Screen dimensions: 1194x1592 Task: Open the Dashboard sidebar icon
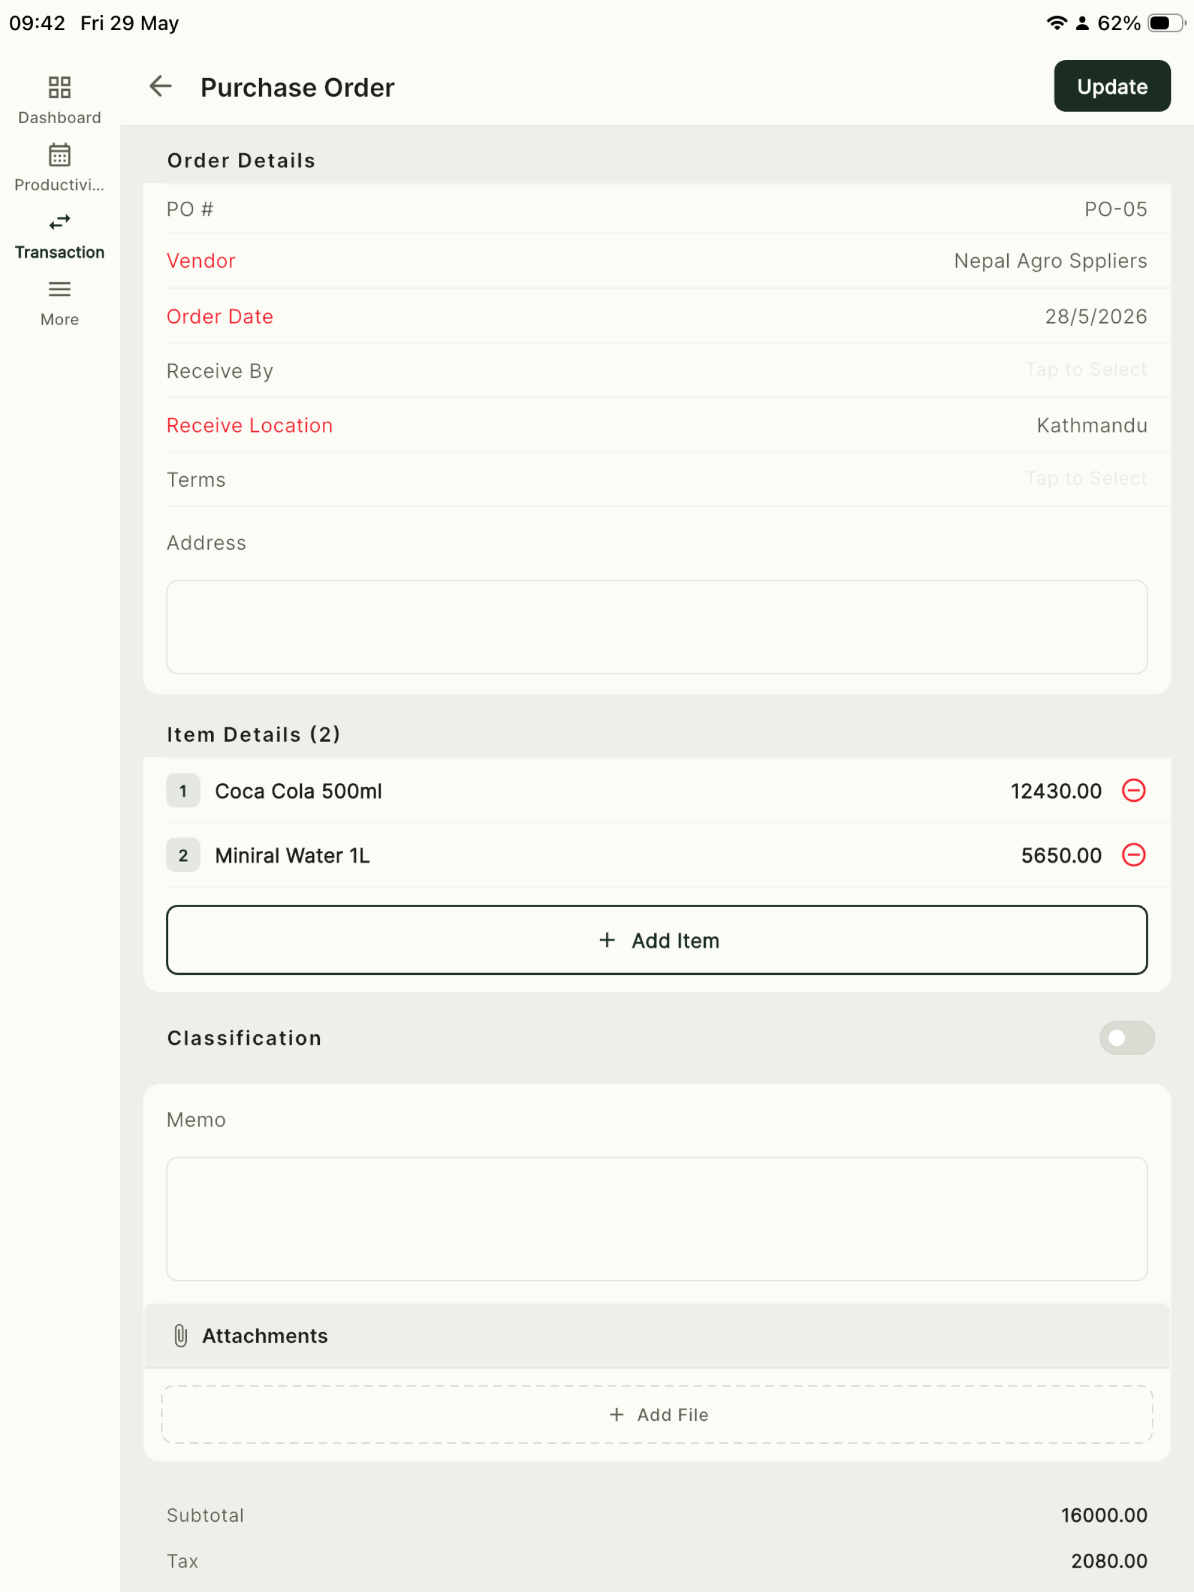tap(60, 87)
